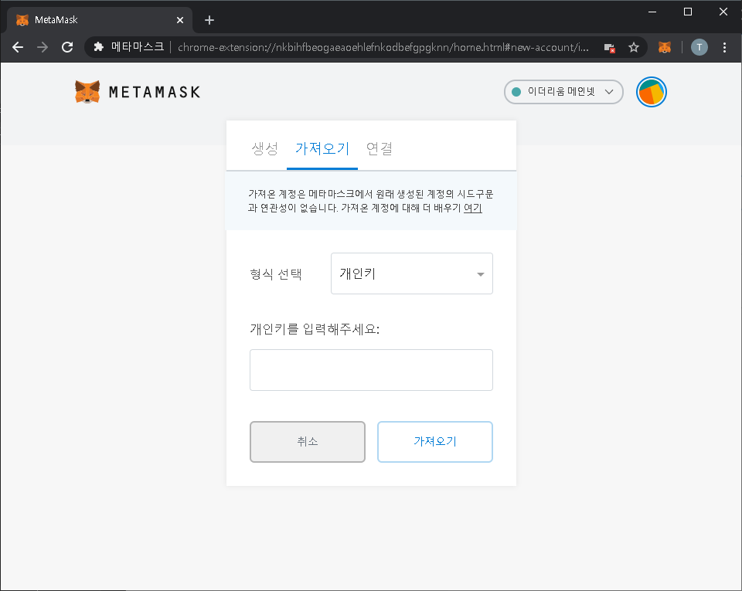742x591 pixels.
Task: Click the 개인키를 입력해주세요: label
Action: tap(315, 329)
